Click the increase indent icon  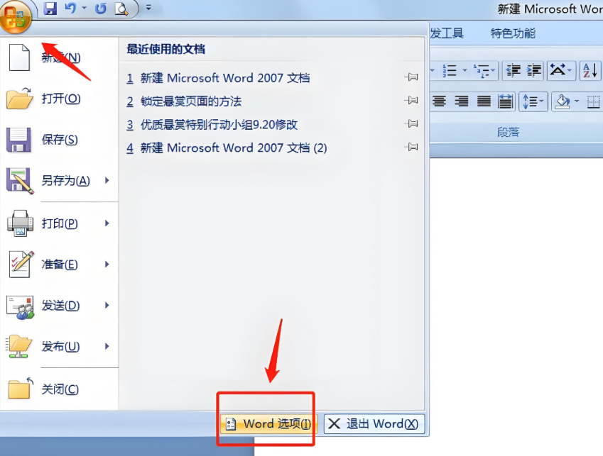click(x=533, y=70)
